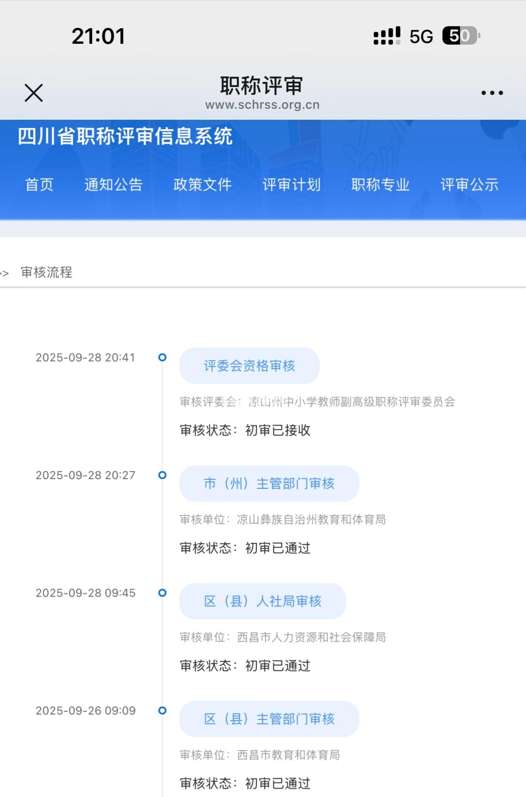The height and width of the screenshot is (797, 526).
Task: Select the 区（县）人社局审核 step badge
Action: (x=262, y=601)
